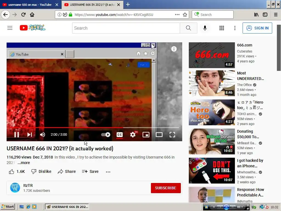Viewport: 281px width, 211px height.
Task: Open YouTube settings three-dot menu
Action: point(235,28)
